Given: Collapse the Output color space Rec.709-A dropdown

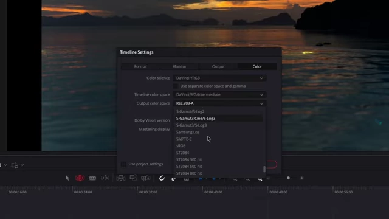Looking at the screenshot, I should pyautogui.click(x=219, y=103).
